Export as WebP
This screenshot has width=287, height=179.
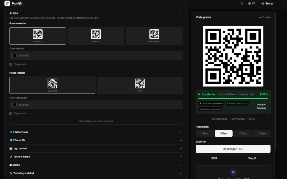[252, 158]
